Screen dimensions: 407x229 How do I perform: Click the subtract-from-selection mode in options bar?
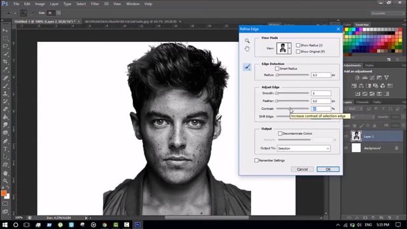tap(32, 13)
